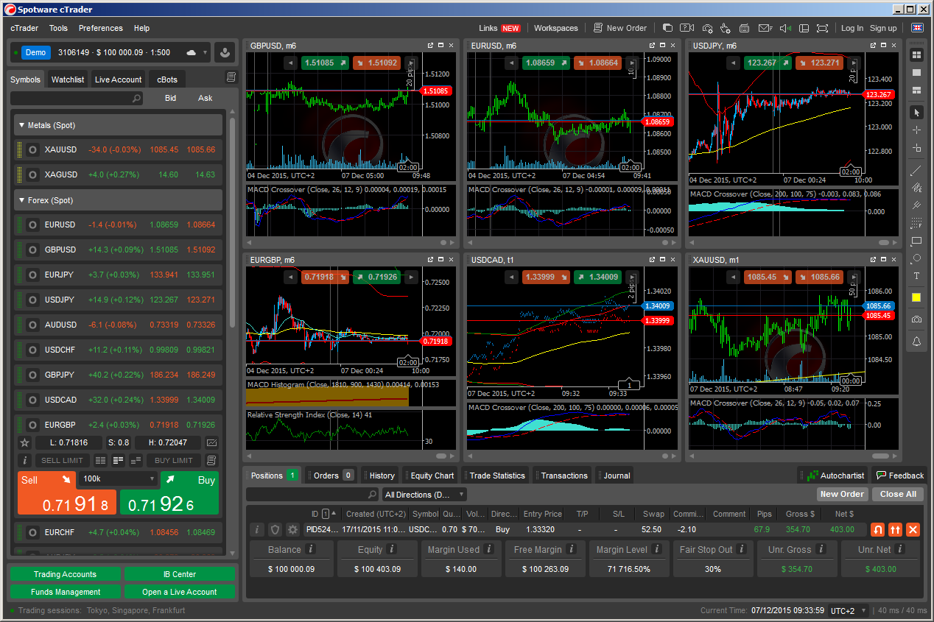
Task: Toggle fullscreen mode icon in top toolbar
Action: [823, 28]
